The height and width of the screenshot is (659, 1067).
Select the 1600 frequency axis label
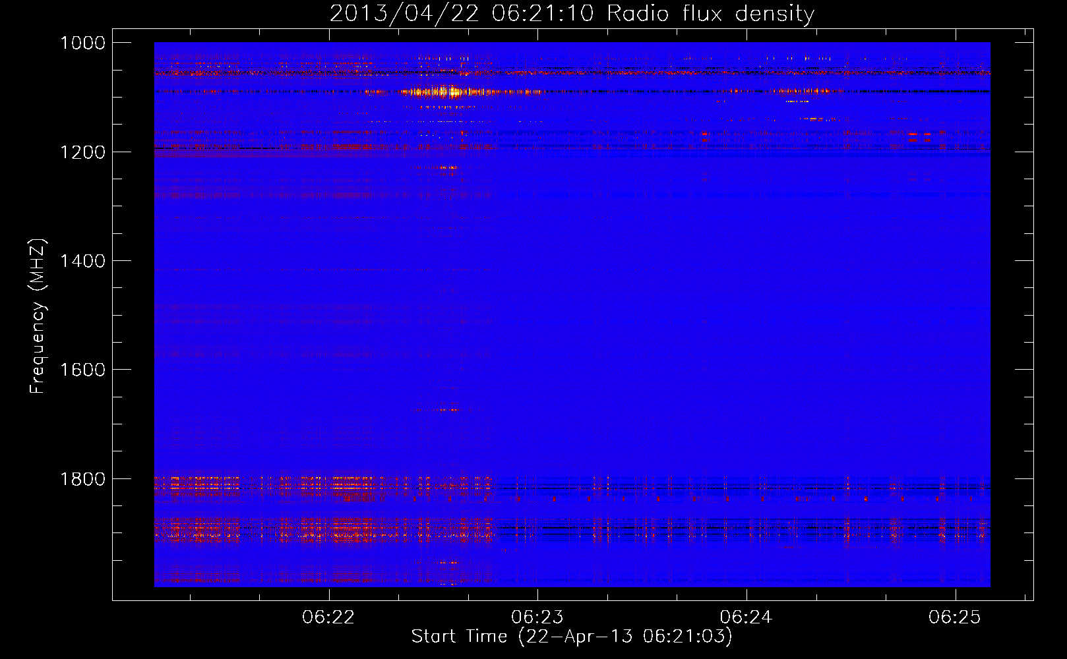pos(82,370)
